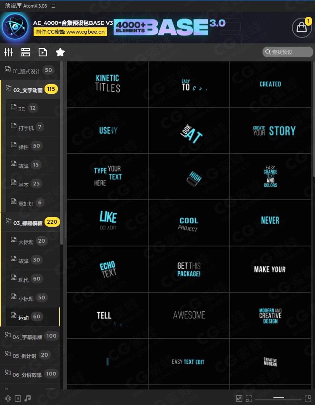Image resolution: width=315 pixels, height=405 pixels.
Task: Click the category list scrollbar
Action: 61,153
